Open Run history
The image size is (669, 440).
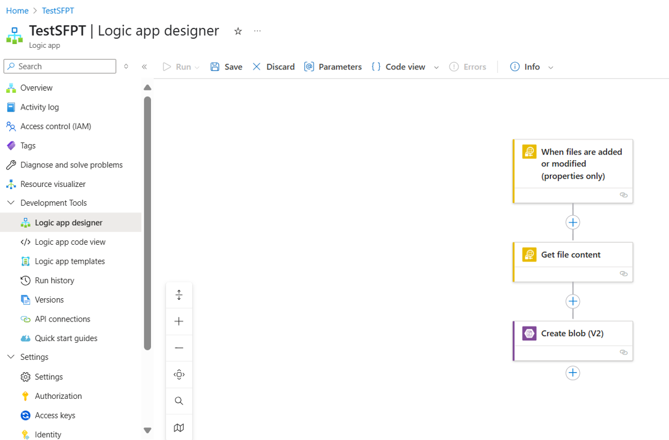tap(54, 280)
